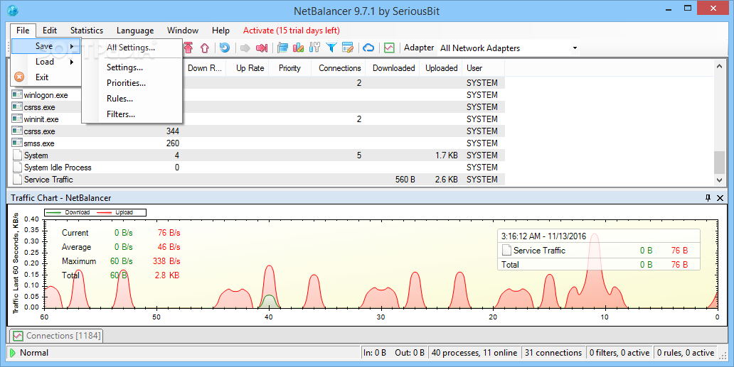Image resolution: width=734 pixels, height=367 pixels.
Task: Click the blue circular reset arrow icon
Action: pyautogui.click(x=224, y=48)
